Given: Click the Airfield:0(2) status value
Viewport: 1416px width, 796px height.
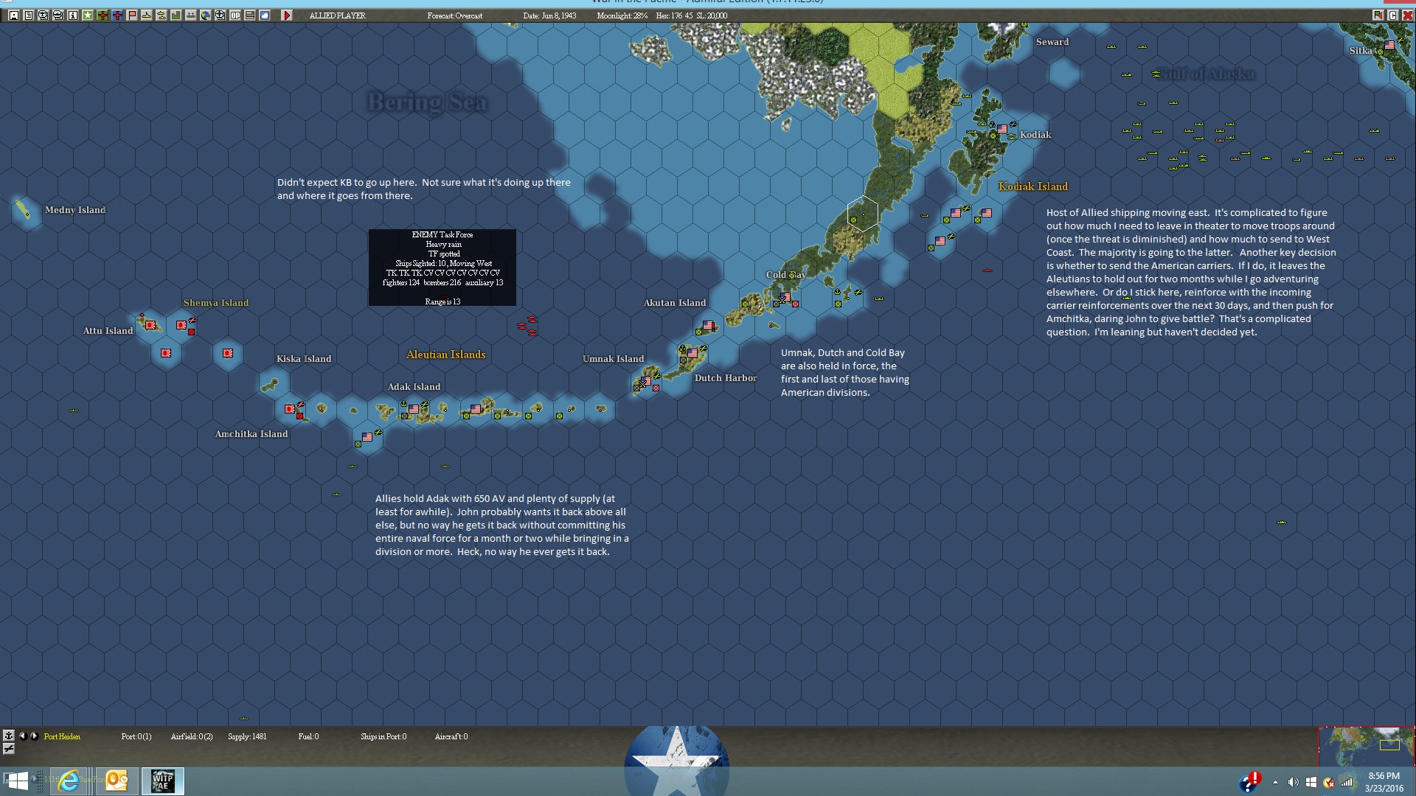Looking at the screenshot, I should coord(192,736).
